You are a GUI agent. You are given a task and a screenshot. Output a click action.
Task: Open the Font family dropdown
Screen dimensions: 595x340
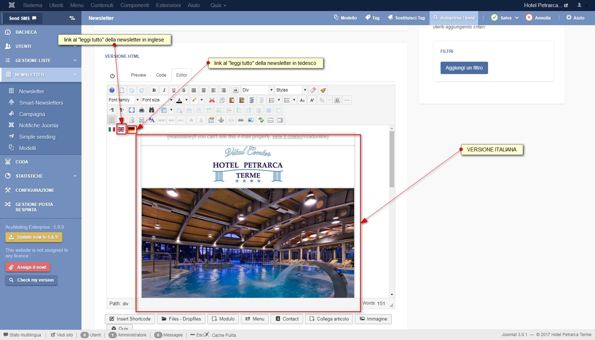pos(124,100)
